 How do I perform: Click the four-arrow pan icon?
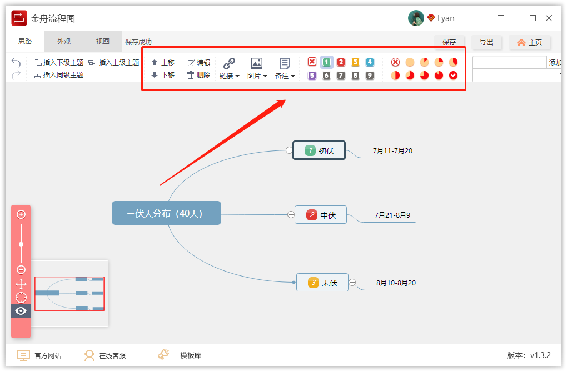tap(21, 284)
